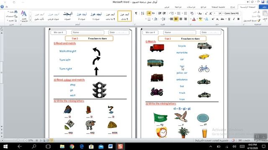Click Print Layout view icon in status bar
268x150 pixels.
(x=51, y=140)
